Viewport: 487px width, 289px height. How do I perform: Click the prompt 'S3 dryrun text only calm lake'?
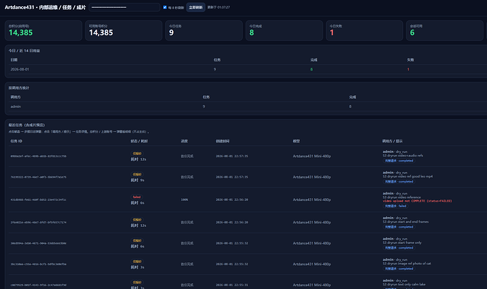(404, 284)
